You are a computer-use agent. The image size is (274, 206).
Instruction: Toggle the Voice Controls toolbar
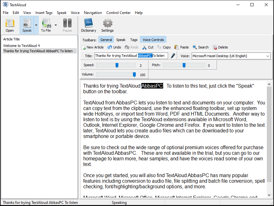(153, 40)
